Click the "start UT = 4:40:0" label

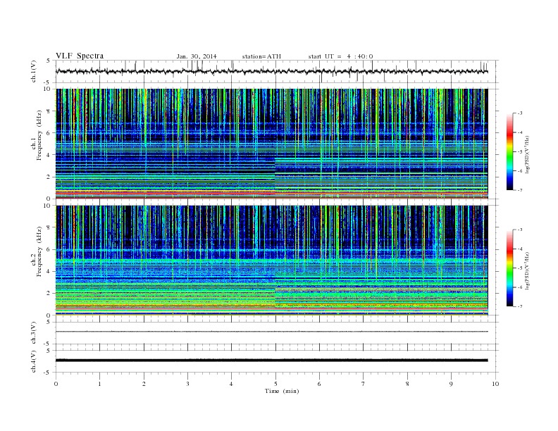point(340,56)
